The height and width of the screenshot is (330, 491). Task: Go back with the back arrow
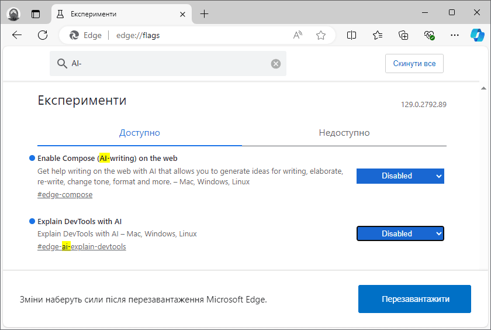coord(17,35)
